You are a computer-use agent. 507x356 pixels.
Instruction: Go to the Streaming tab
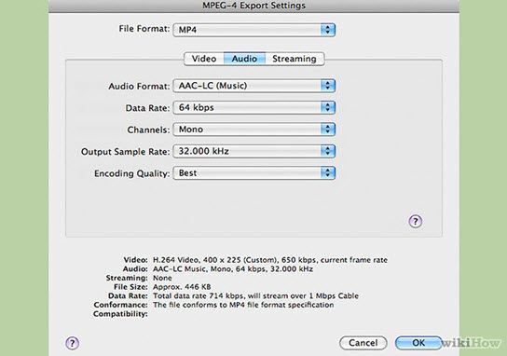point(295,59)
